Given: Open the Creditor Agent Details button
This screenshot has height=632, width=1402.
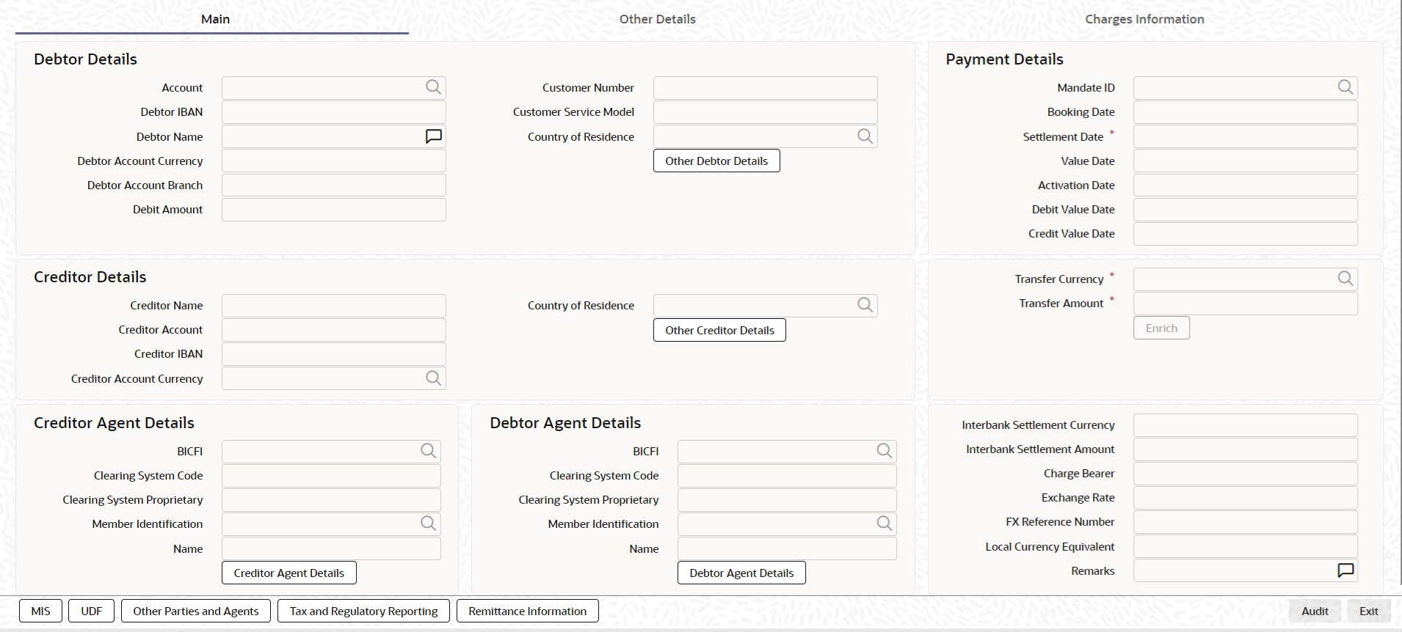Looking at the screenshot, I should (289, 573).
